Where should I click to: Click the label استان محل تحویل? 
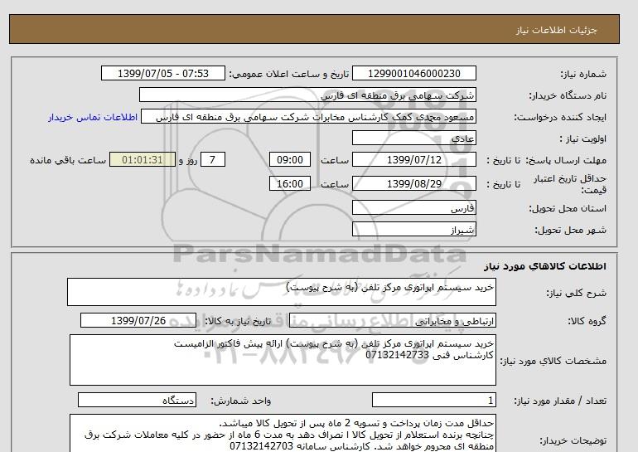pyautogui.click(x=568, y=208)
